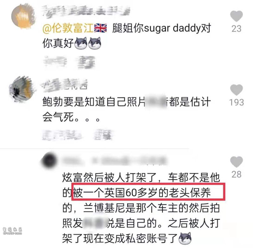Tap the blurred reply button under the 鲍勃 comment
The image size is (253, 250).
[103, 135]
